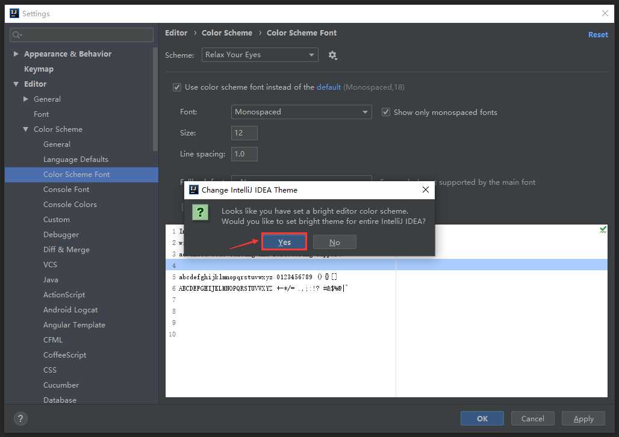Viewport: 619px width, 437px height.
Task: Click the OK button
Action: coord(482,418)
